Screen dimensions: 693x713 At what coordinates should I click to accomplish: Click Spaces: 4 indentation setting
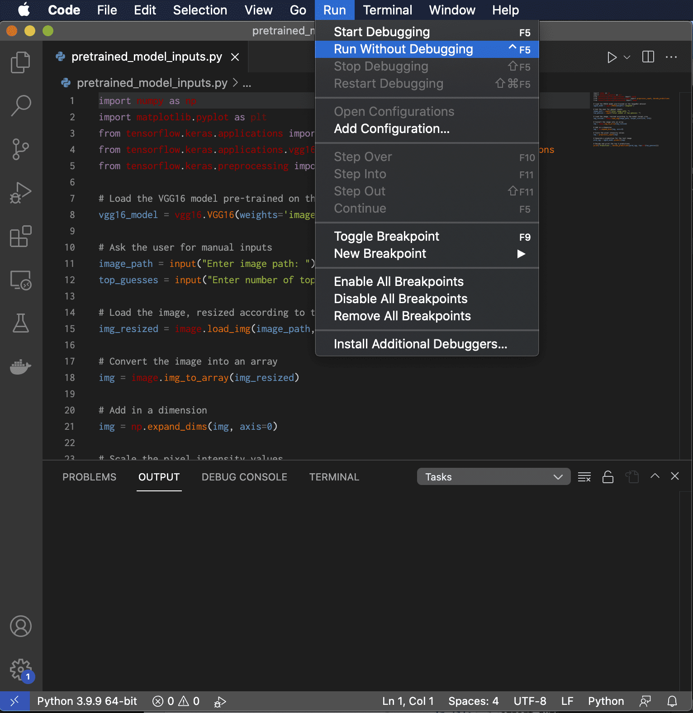click(473, 701)
